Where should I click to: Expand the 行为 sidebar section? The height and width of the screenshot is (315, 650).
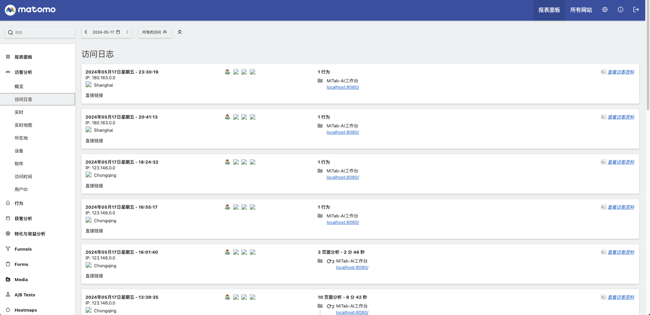[x=19, y=203]
